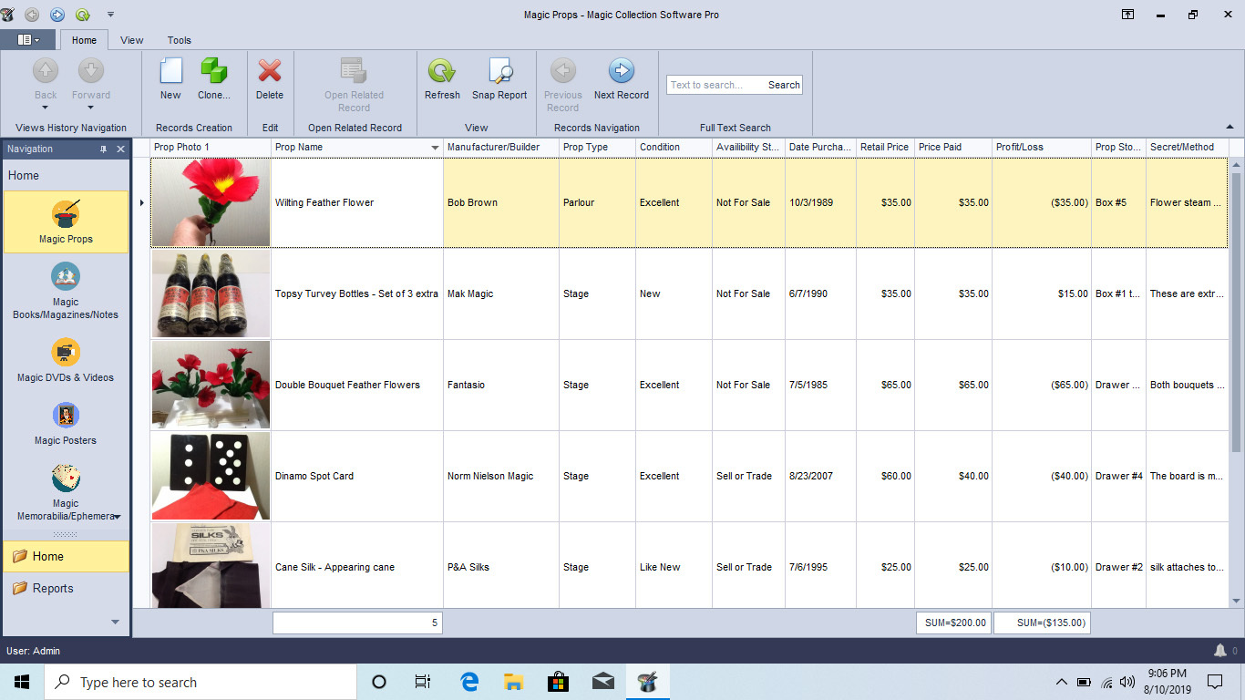The image size is (1245, 700).
Task: Pin the Navigation panel
Action: (x=103, y=149)
